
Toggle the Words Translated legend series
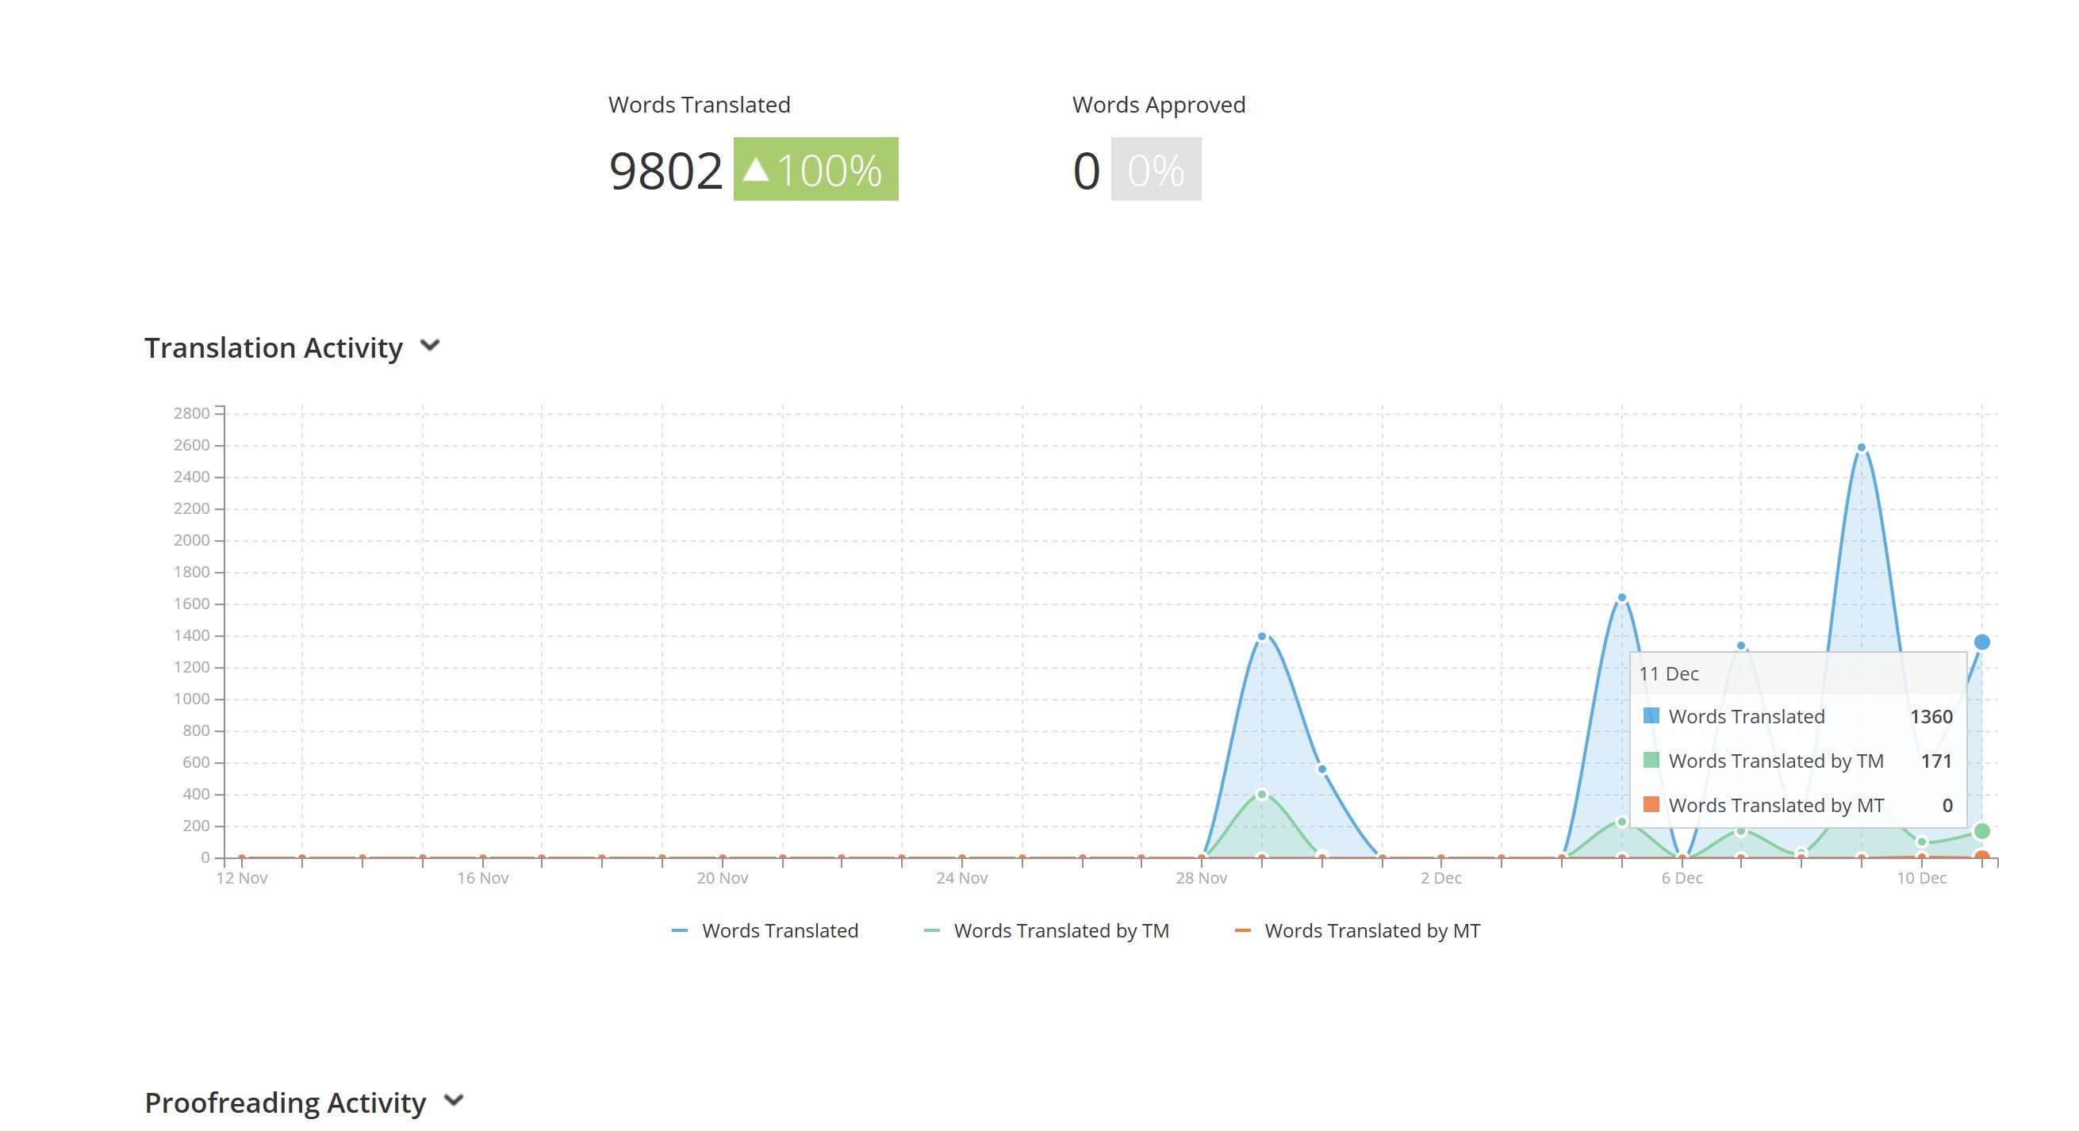[765, 930]
